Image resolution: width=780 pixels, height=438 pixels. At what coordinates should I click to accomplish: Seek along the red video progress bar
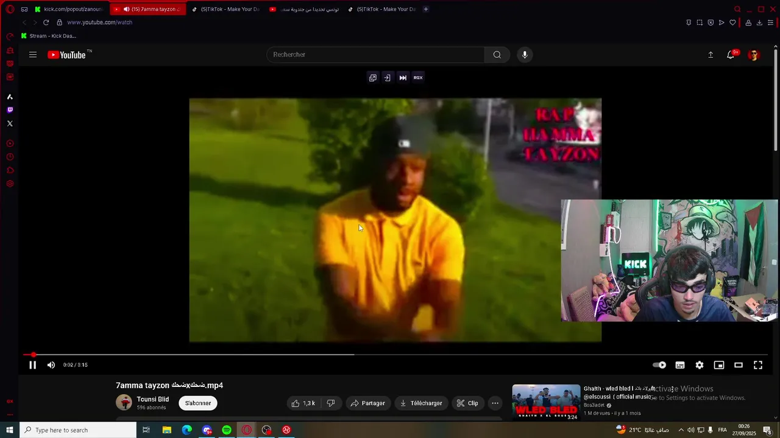[x=395, y=355]
